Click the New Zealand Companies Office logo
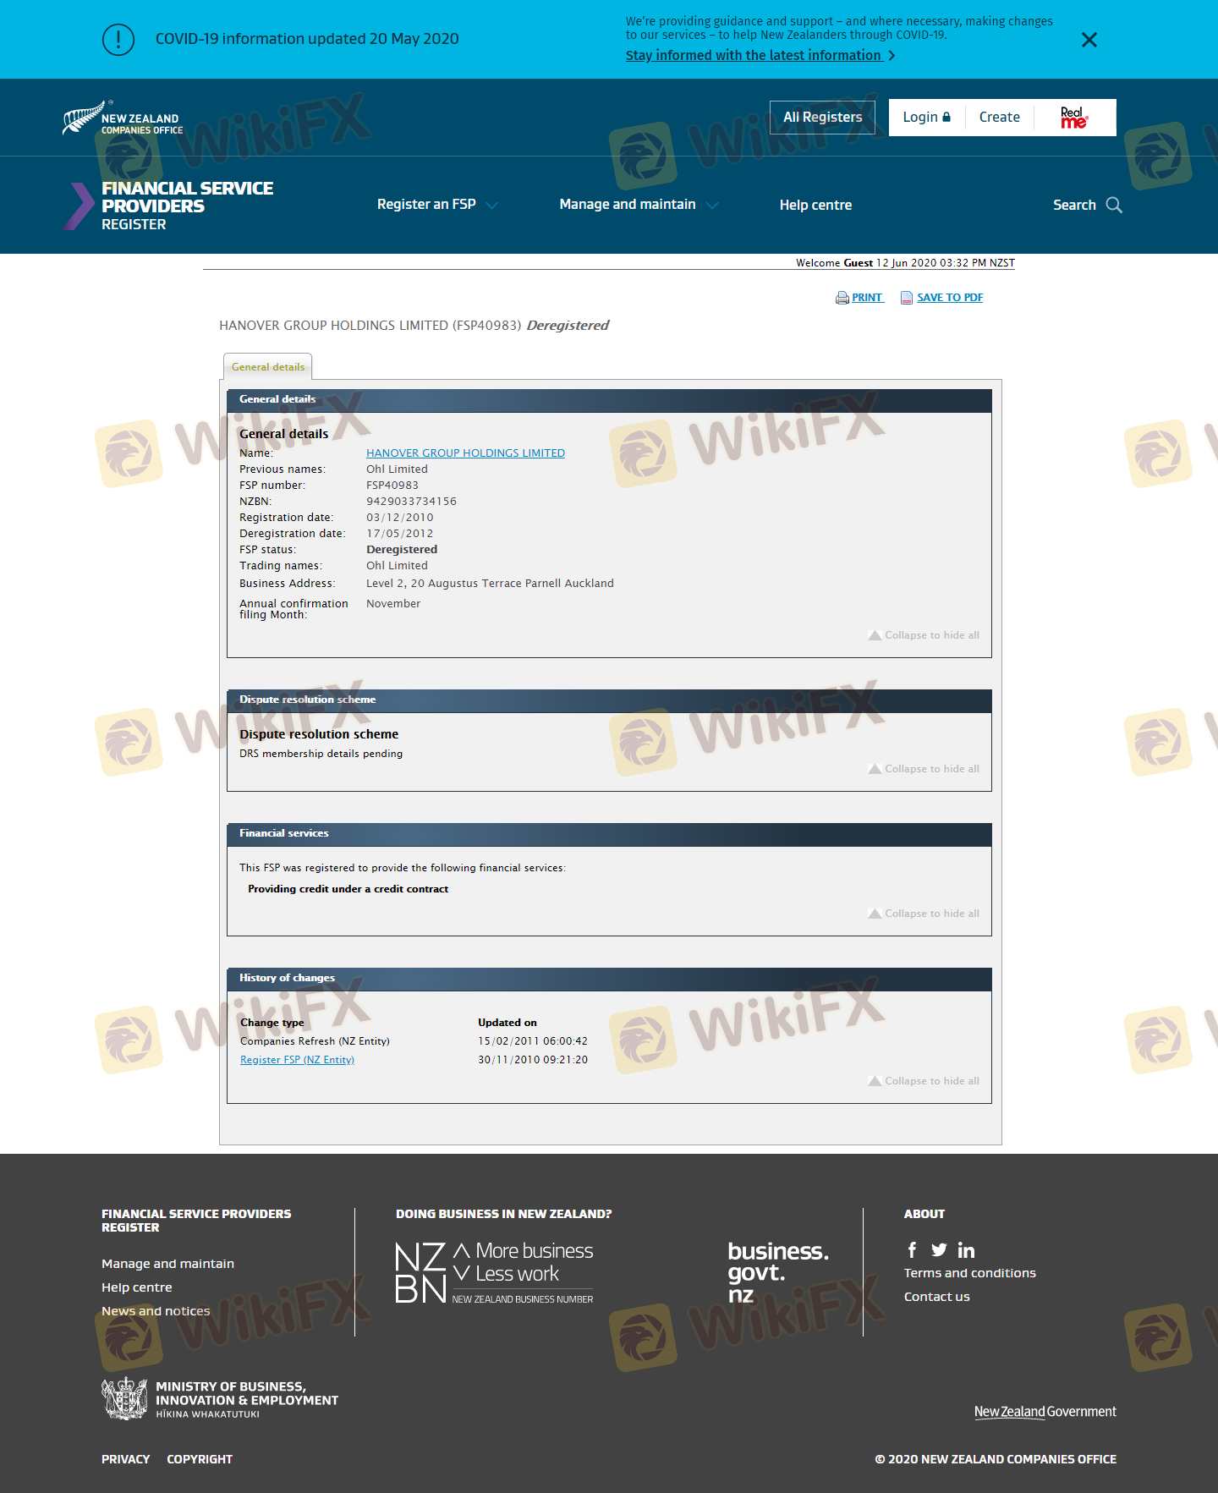The height and width of the screenshot is (1493, 1218). [123, 119]
